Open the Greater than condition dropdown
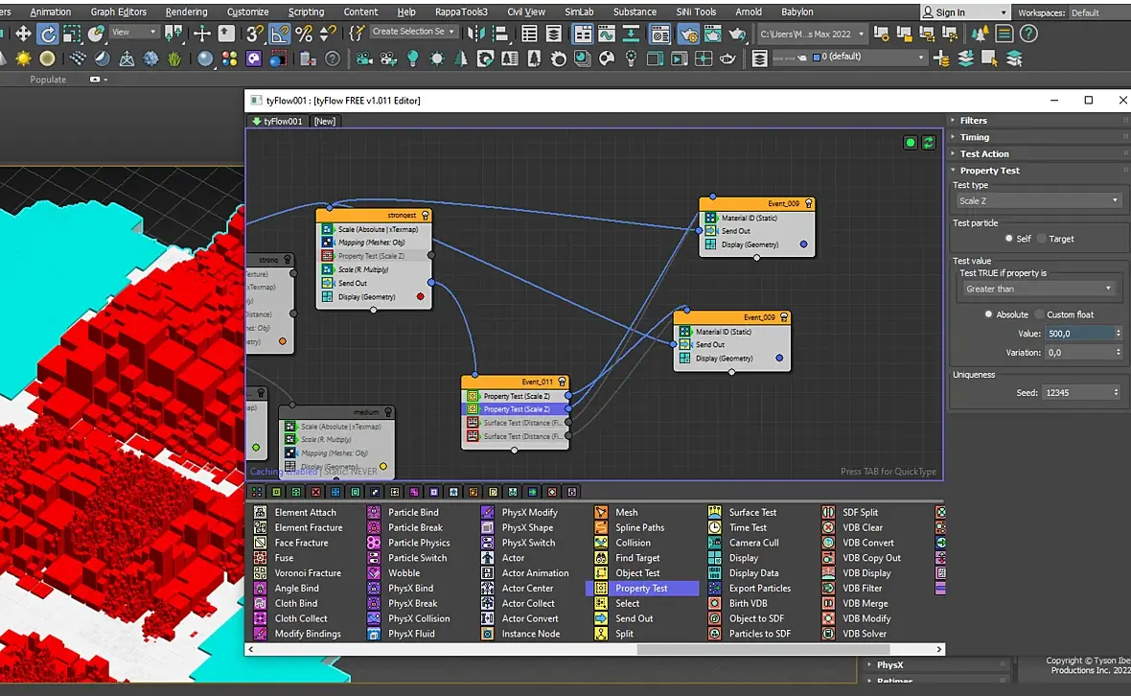The height and width of the screenshot is (696, 1131). pyautogui.click(x=1038, y=289)
